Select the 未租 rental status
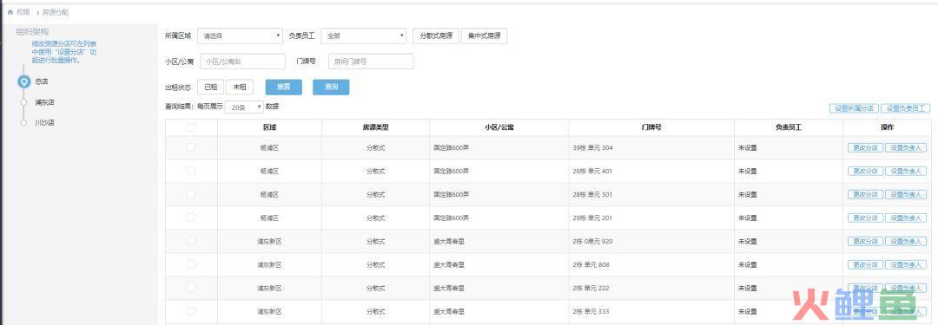 tap(240, 88)
